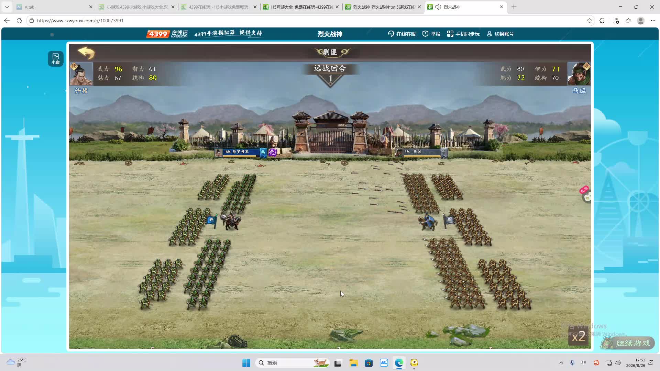Viewport: 660px width, 371px height.
Task: Click 许褚 general portrait
Action: (x=81, y=74)
